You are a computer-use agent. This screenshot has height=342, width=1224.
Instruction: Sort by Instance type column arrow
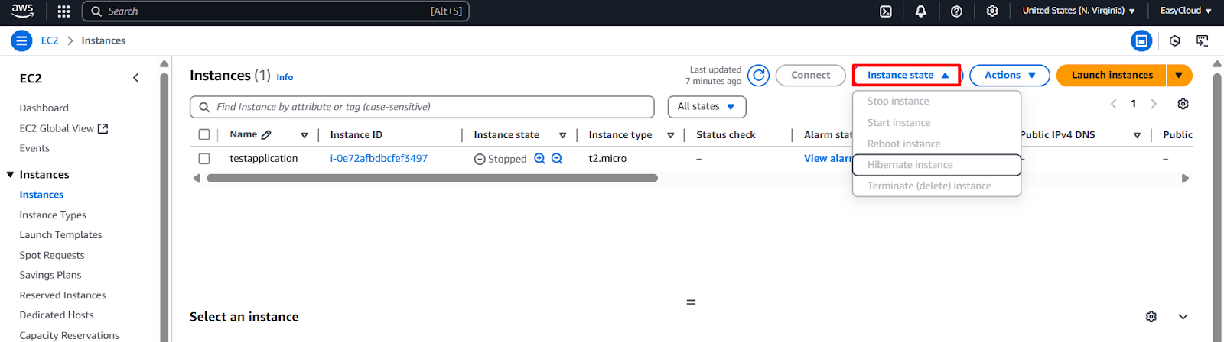[x=671, y=135]
